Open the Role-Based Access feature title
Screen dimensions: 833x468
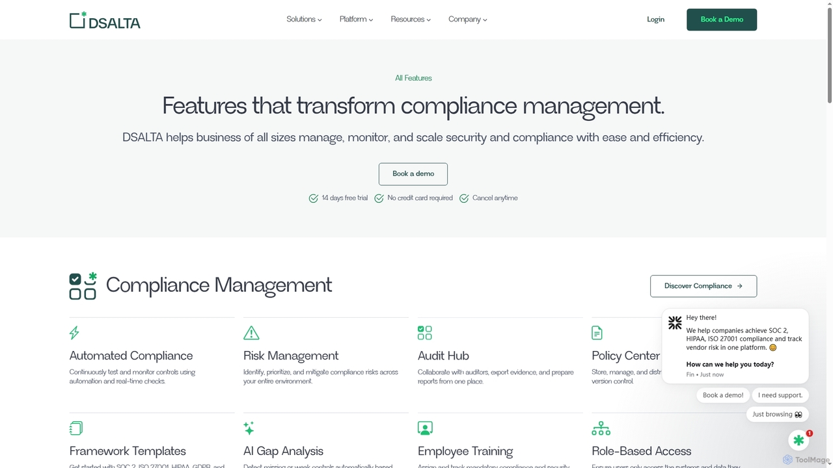click(x=641, y=451)
